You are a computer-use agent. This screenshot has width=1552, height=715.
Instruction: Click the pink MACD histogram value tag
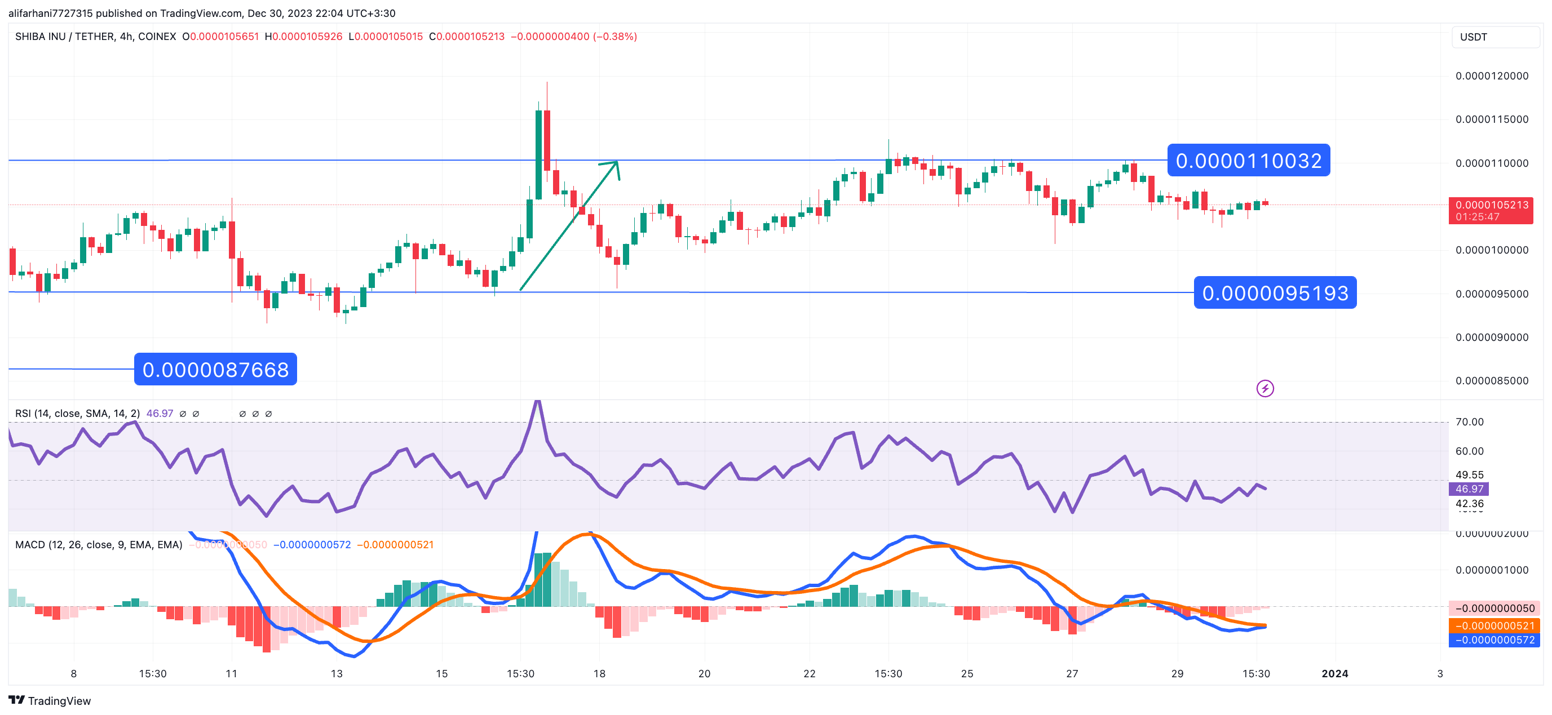pos(1493,608)
